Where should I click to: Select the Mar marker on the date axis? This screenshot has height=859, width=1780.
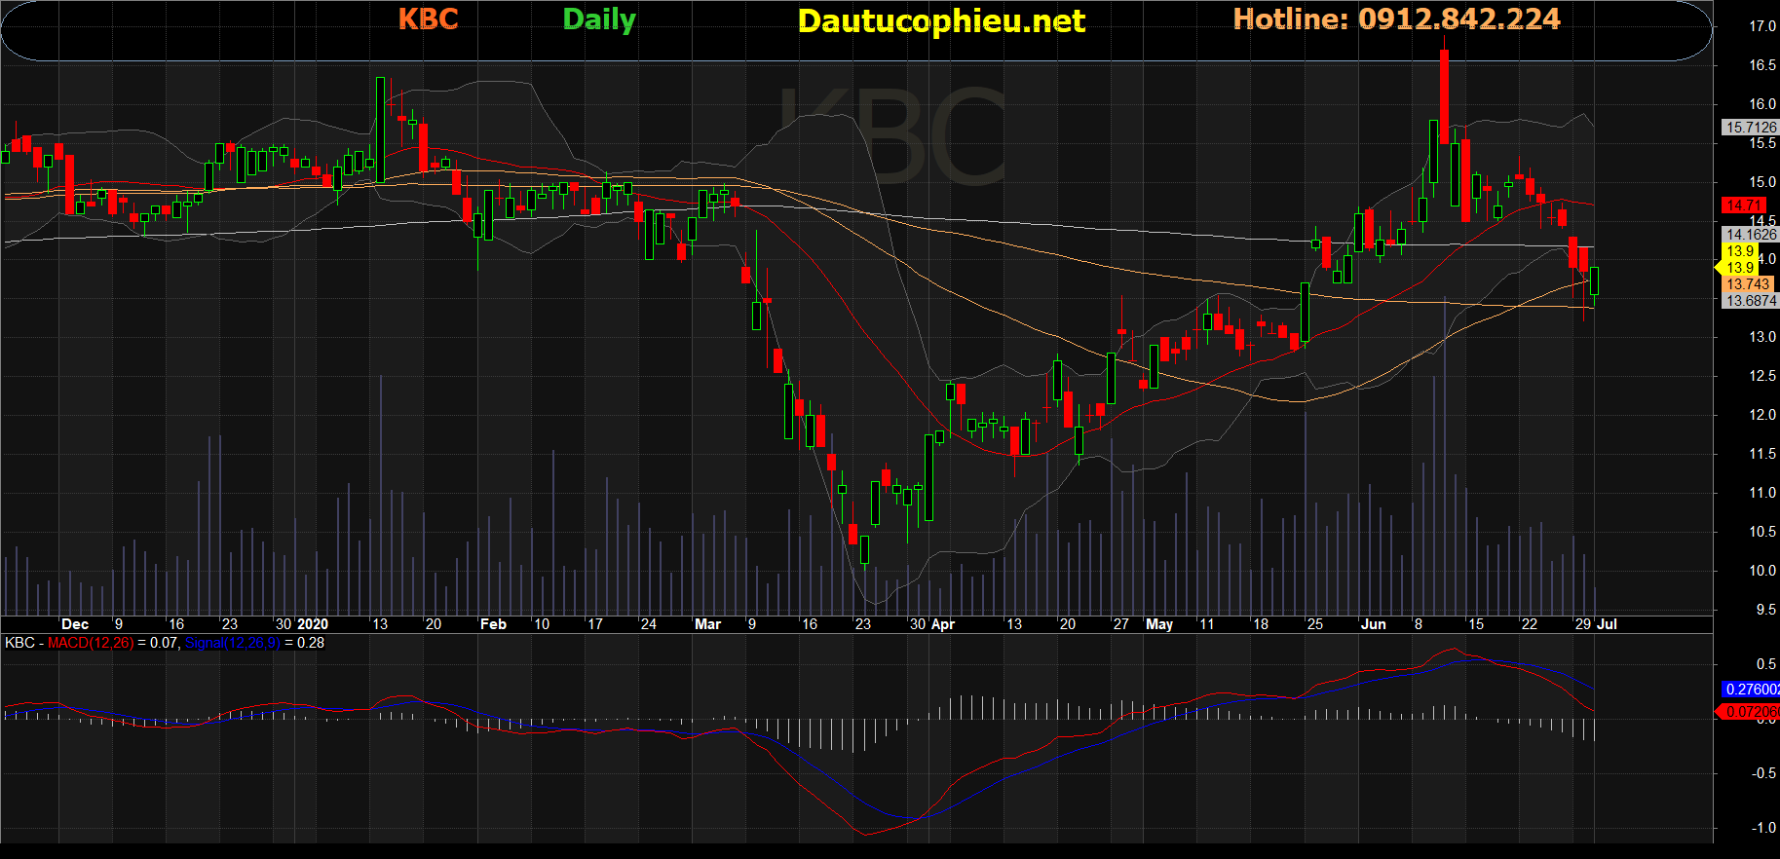707,624
